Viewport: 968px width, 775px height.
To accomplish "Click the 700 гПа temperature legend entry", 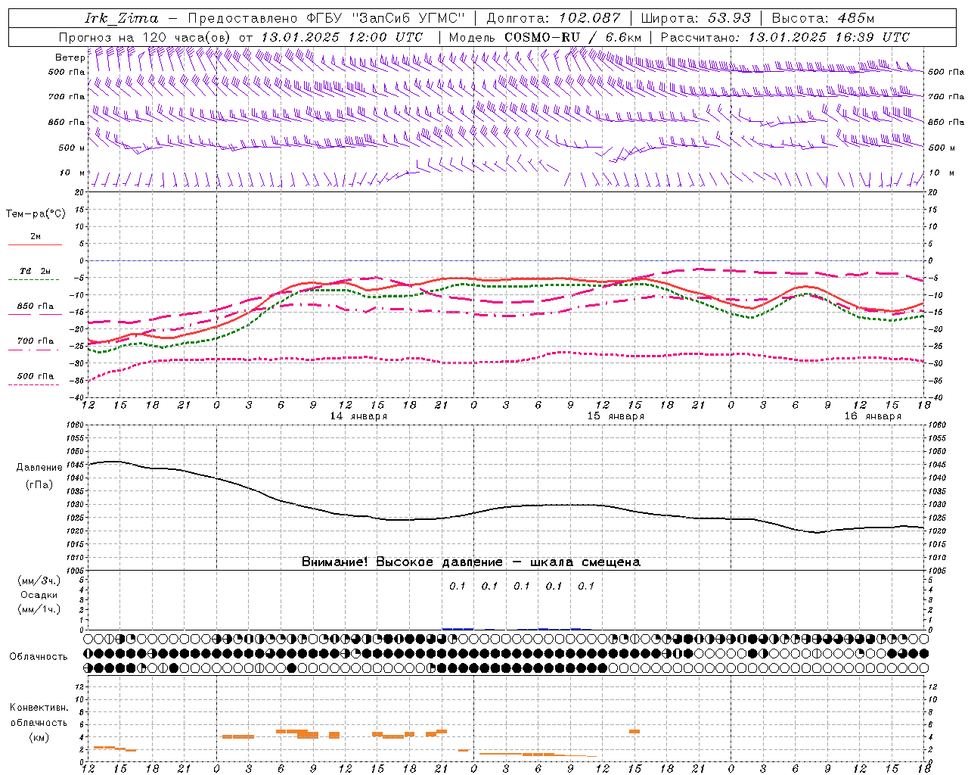I will tap(35, 341).
